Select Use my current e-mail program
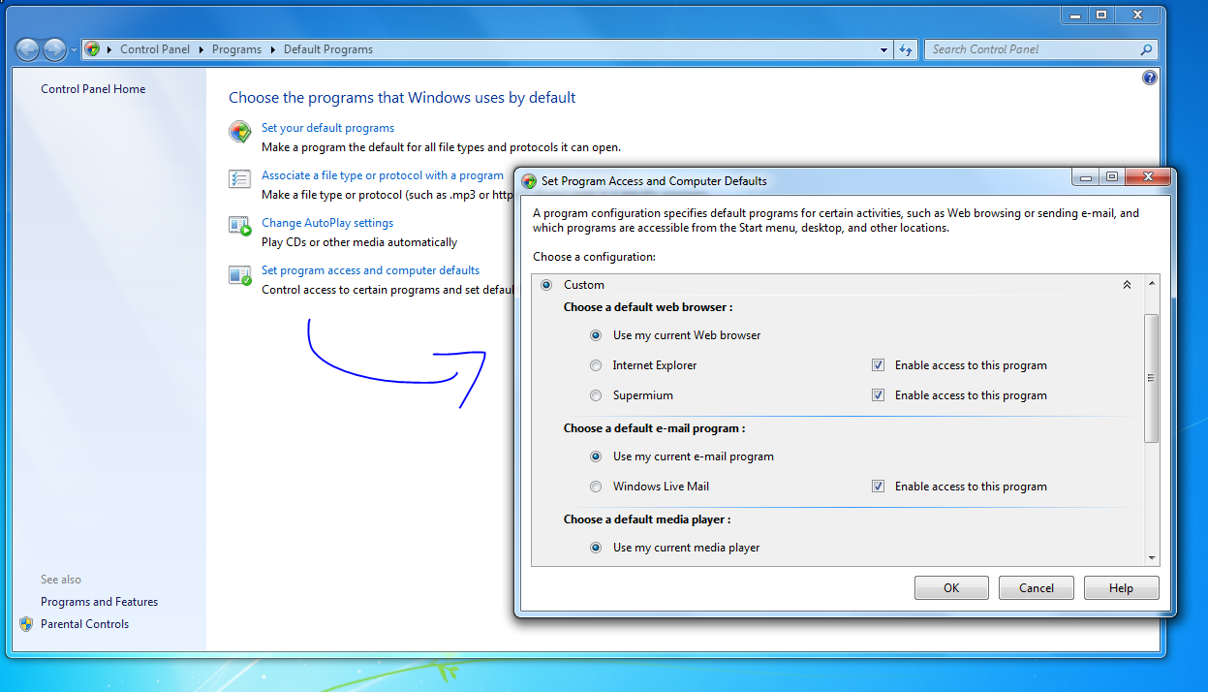Screen dimensions: 1208x692 click(x=596, y=456)
